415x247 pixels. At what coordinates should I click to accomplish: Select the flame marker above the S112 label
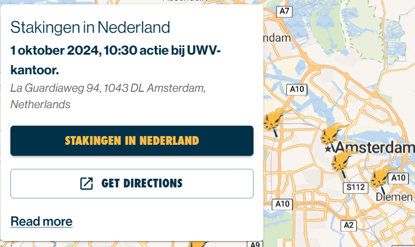coord(342,163)
